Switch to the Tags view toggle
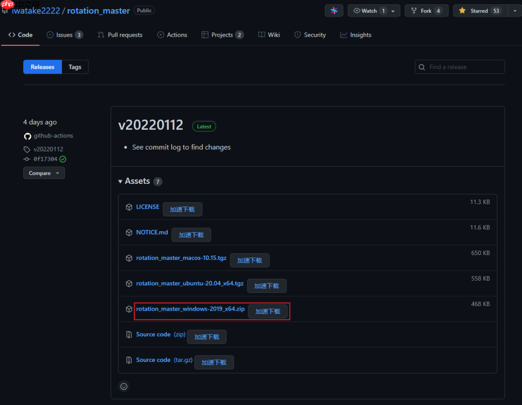The width and height of the screenshot is (522, 405). pos(75,67)
